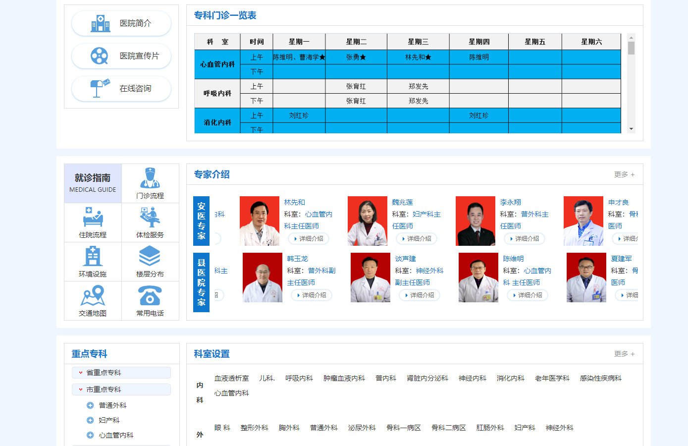Click the 心血管内科 row header in schedule

click(x=217, y=64)
